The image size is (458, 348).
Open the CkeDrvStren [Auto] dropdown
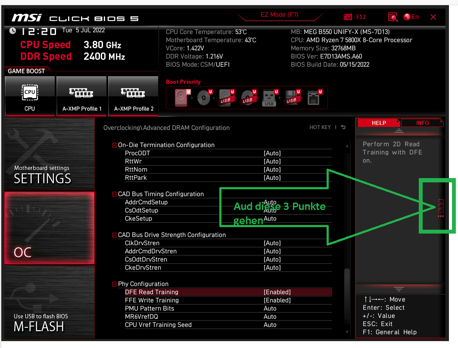(x=272, y=268)
